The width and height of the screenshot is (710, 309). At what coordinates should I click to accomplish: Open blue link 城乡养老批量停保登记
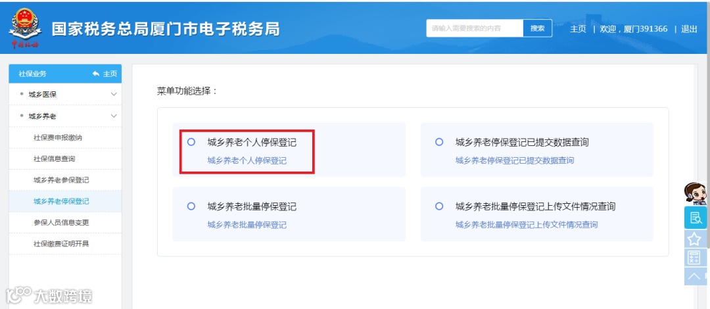point(247,225)
